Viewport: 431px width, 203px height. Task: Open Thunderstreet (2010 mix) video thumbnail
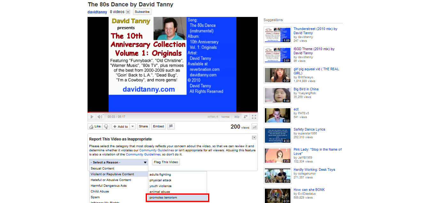[278, 35]
